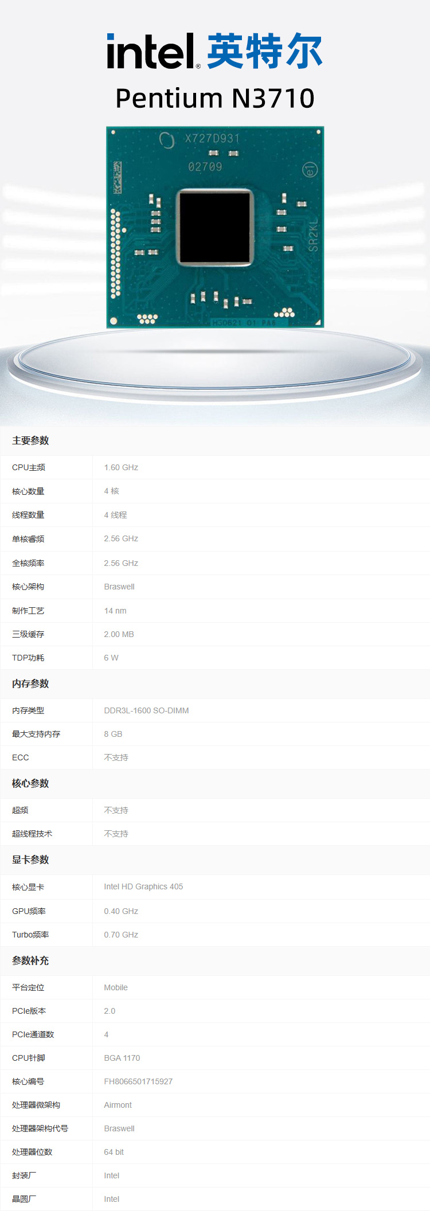Click the Airmont value
This screenshot has height=1211, width=430.
coord(118,1105)
